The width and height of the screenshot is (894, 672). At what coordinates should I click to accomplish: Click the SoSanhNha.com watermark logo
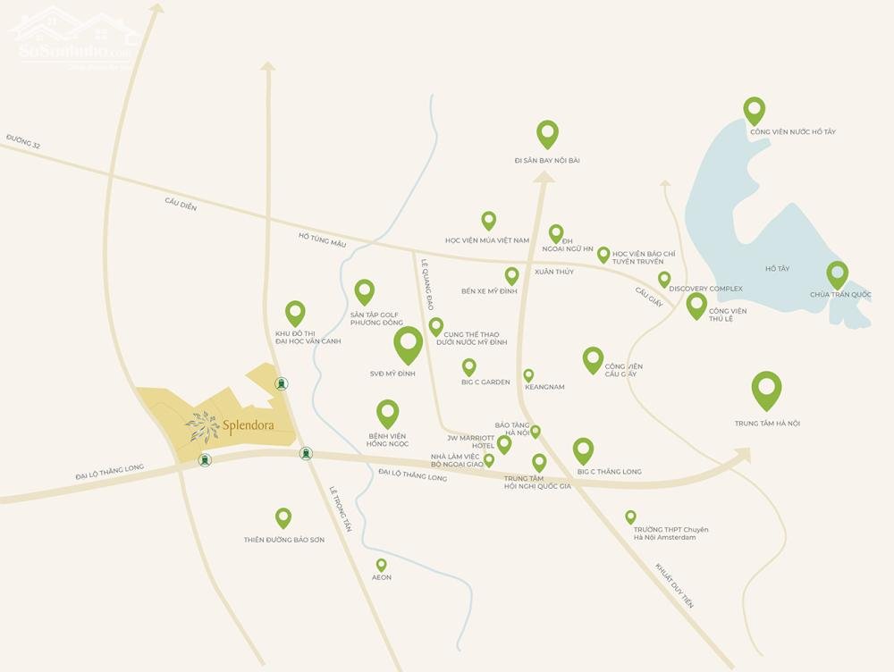(75, 38)
